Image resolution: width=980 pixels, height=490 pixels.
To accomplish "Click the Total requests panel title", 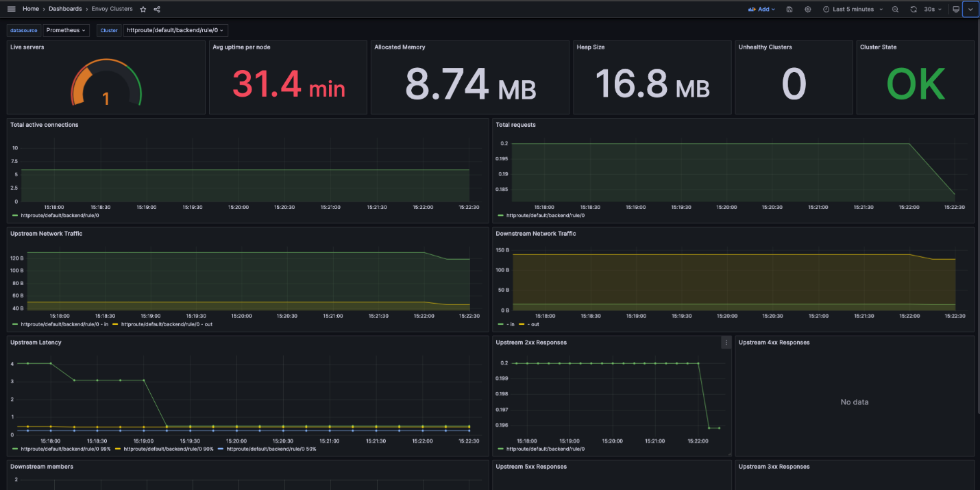I will tap(515, 125).
